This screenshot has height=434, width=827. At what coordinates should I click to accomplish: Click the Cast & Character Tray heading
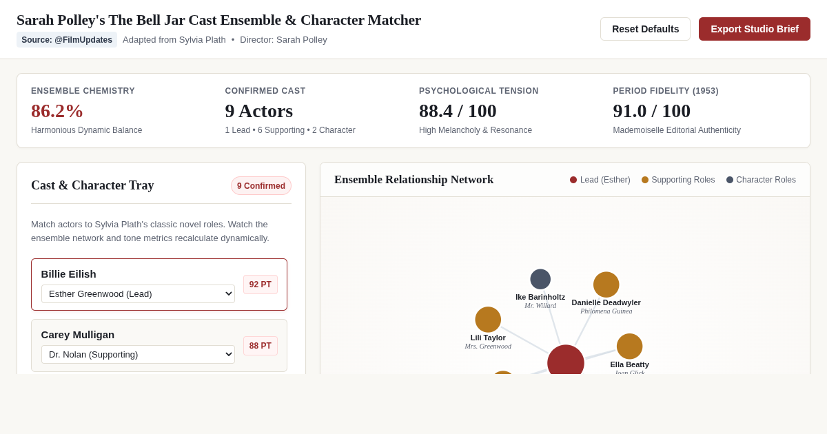[x=92, y=185]
